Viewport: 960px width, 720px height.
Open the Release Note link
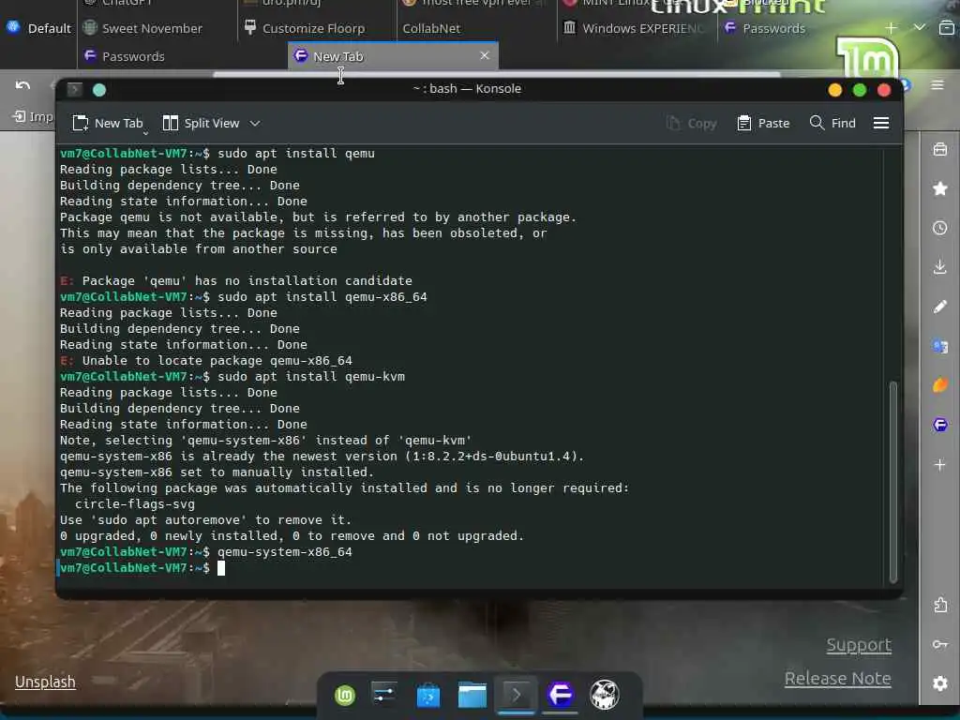click(837, 679)
